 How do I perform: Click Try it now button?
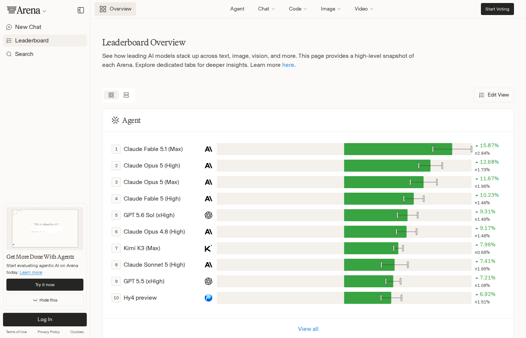pos(45,285)
